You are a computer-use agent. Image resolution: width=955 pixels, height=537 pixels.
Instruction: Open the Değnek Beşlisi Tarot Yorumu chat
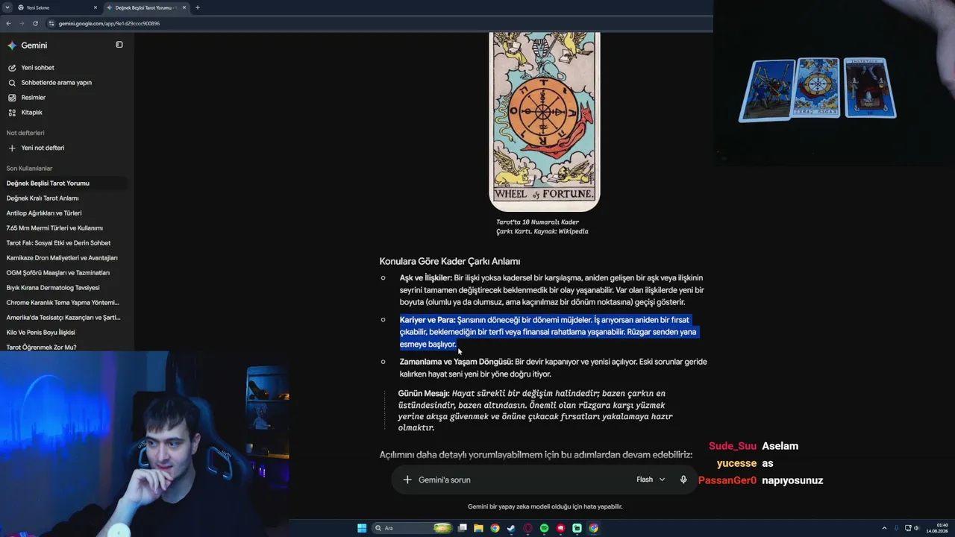(65, 183)
